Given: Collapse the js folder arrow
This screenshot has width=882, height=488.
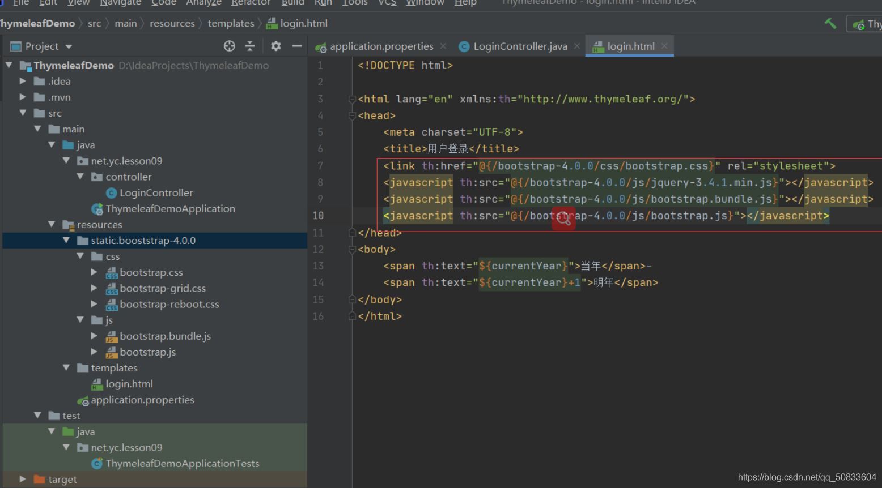Looking at the screenshot, I should pos(80,320).
